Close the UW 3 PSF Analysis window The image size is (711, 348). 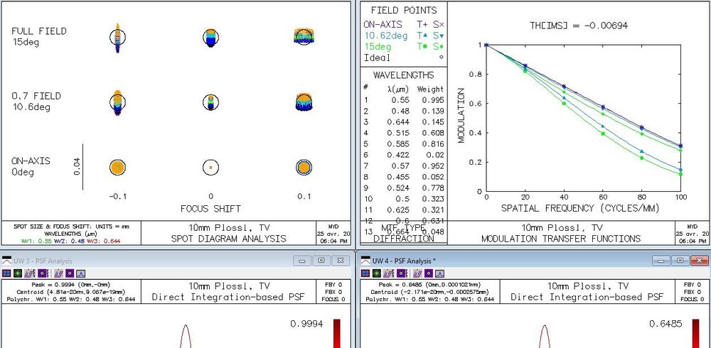point(341,261)
